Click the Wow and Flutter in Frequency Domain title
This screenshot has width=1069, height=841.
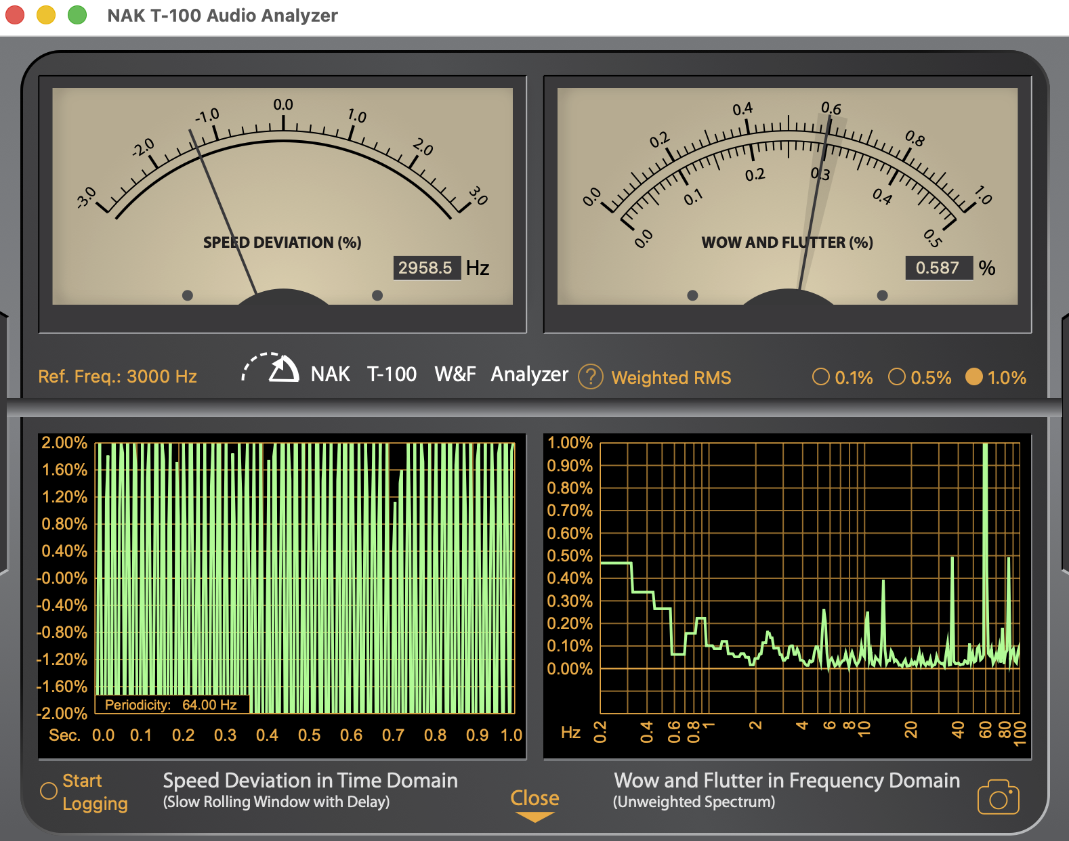(x=787, y=780)
